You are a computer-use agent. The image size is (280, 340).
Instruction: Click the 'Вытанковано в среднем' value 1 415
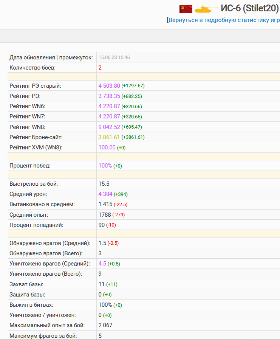105,204
